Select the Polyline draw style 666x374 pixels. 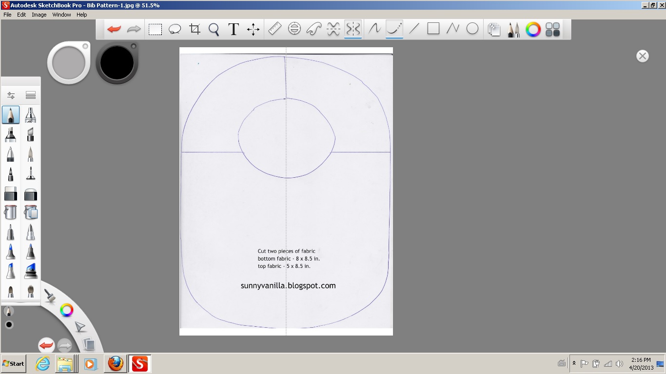453,29
